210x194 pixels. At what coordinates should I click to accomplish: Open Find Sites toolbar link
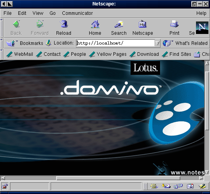click(x=176, y=54)
